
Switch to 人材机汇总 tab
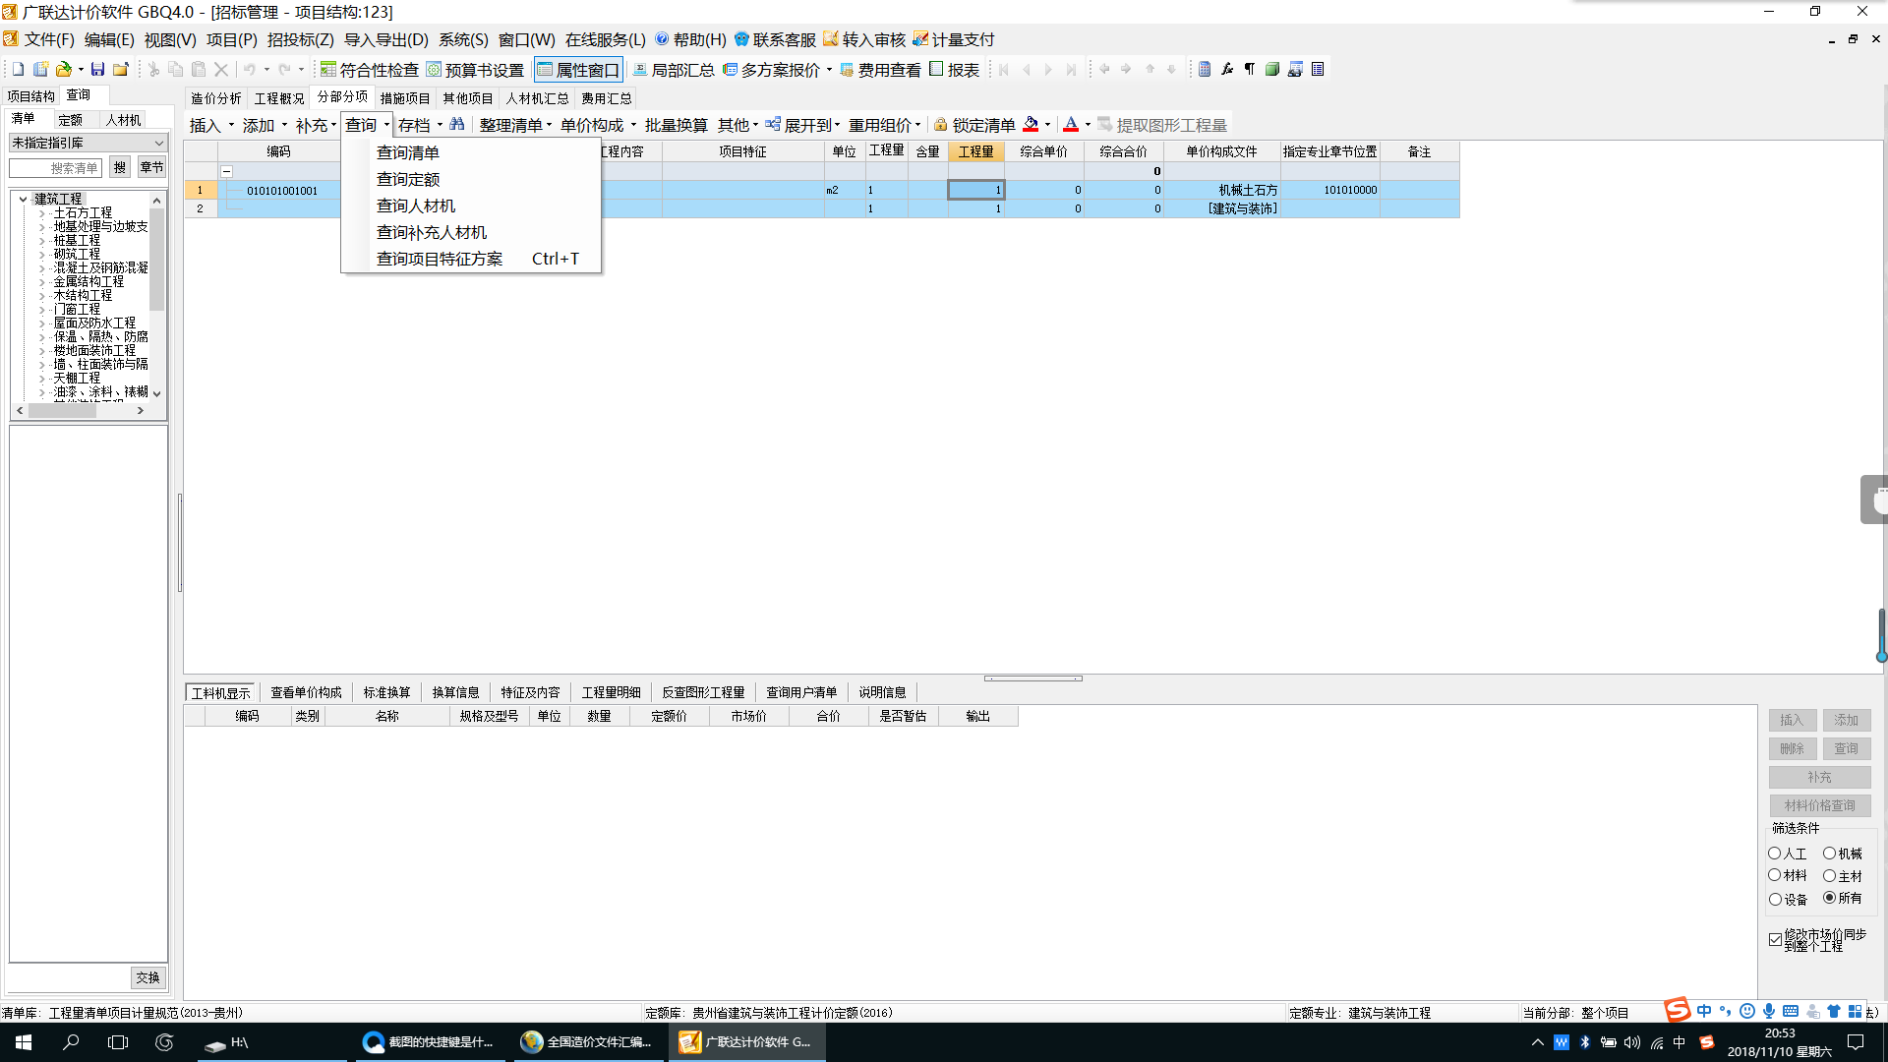537,98
